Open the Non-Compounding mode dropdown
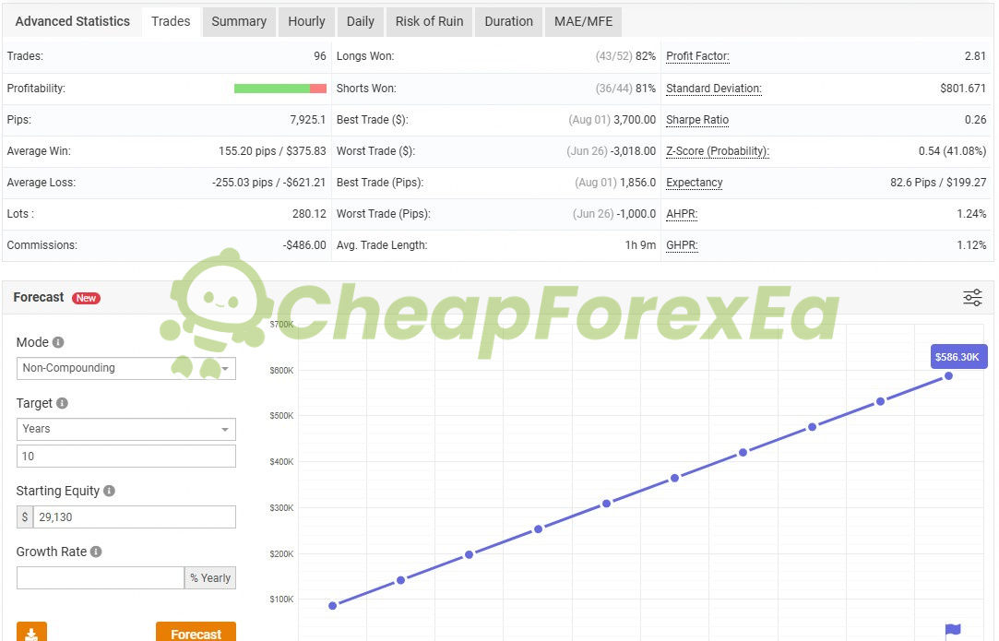Viewport: 999px width, 641px height. point(126,368)
